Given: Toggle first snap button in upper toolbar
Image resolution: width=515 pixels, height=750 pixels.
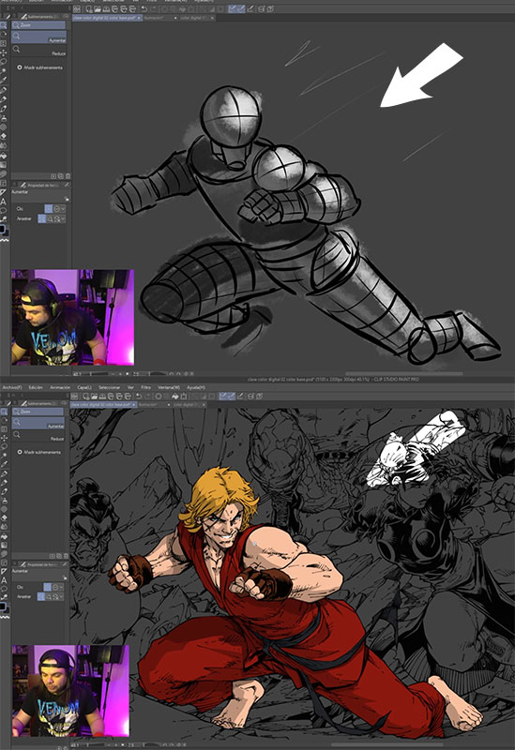Looking at the screenshot, I should [232, 9].
